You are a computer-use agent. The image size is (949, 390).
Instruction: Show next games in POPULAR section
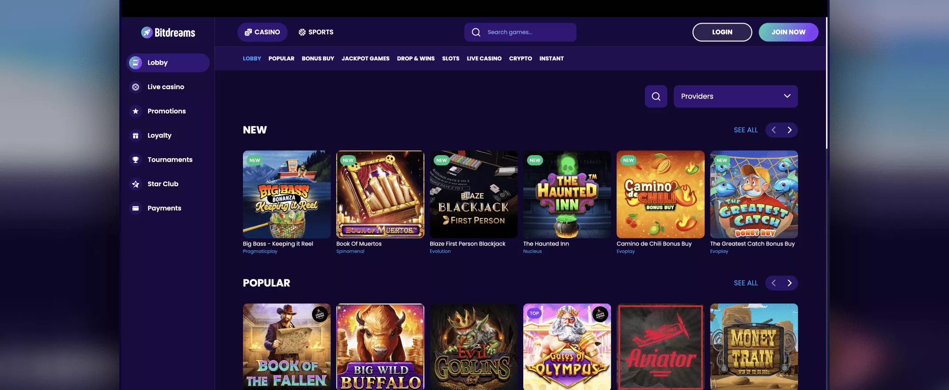(789, 283)
